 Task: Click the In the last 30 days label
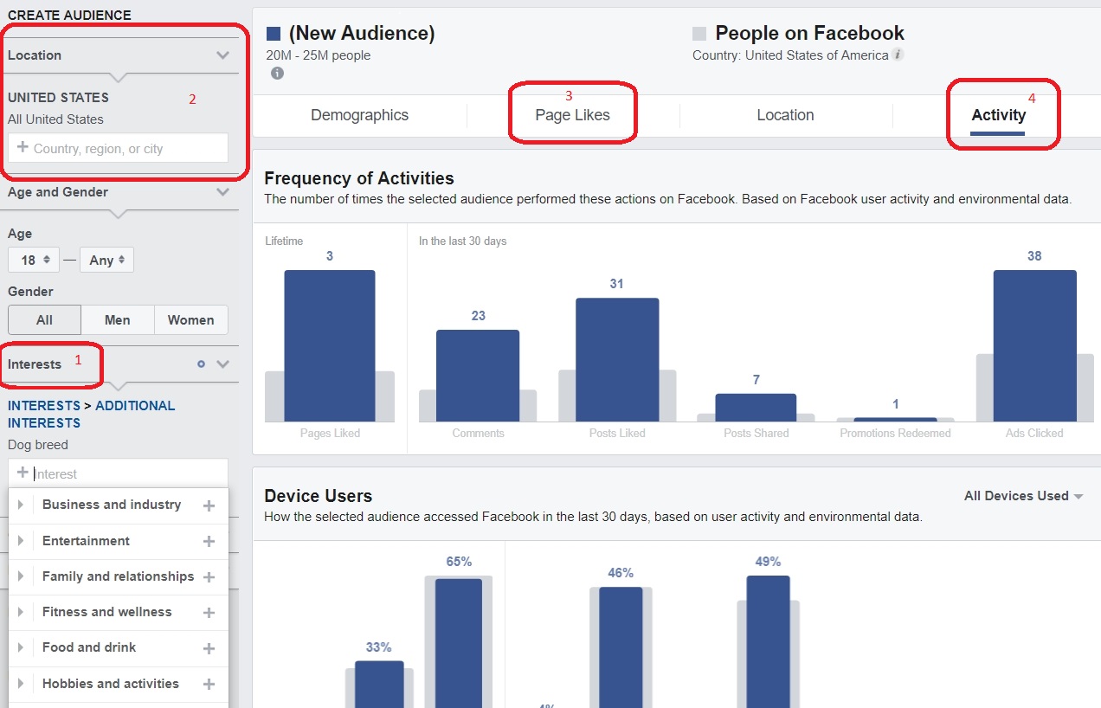tap(462, 241)
